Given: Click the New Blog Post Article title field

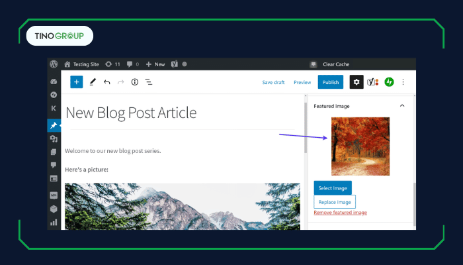Looking at the screenshot, I should coord(131,113).
